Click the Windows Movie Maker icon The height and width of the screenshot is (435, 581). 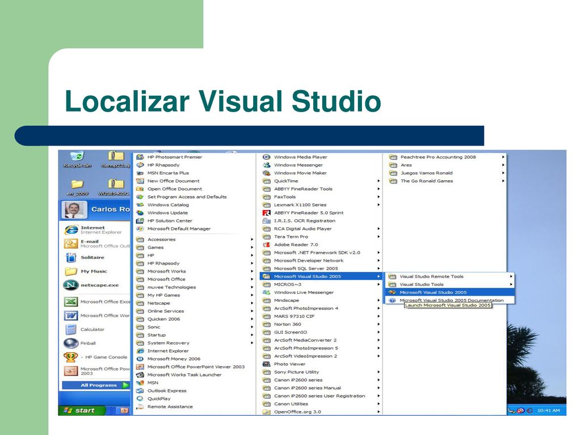coord(267,173)
